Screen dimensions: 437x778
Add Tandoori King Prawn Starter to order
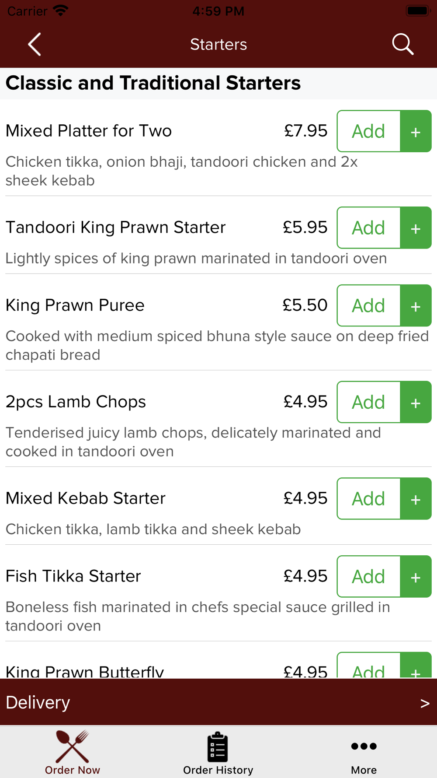368,228
